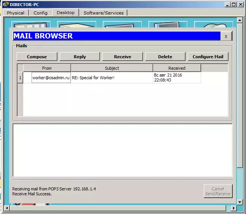Open Configure Mail settings
The image size is (246, 214).
pos(208,57)
